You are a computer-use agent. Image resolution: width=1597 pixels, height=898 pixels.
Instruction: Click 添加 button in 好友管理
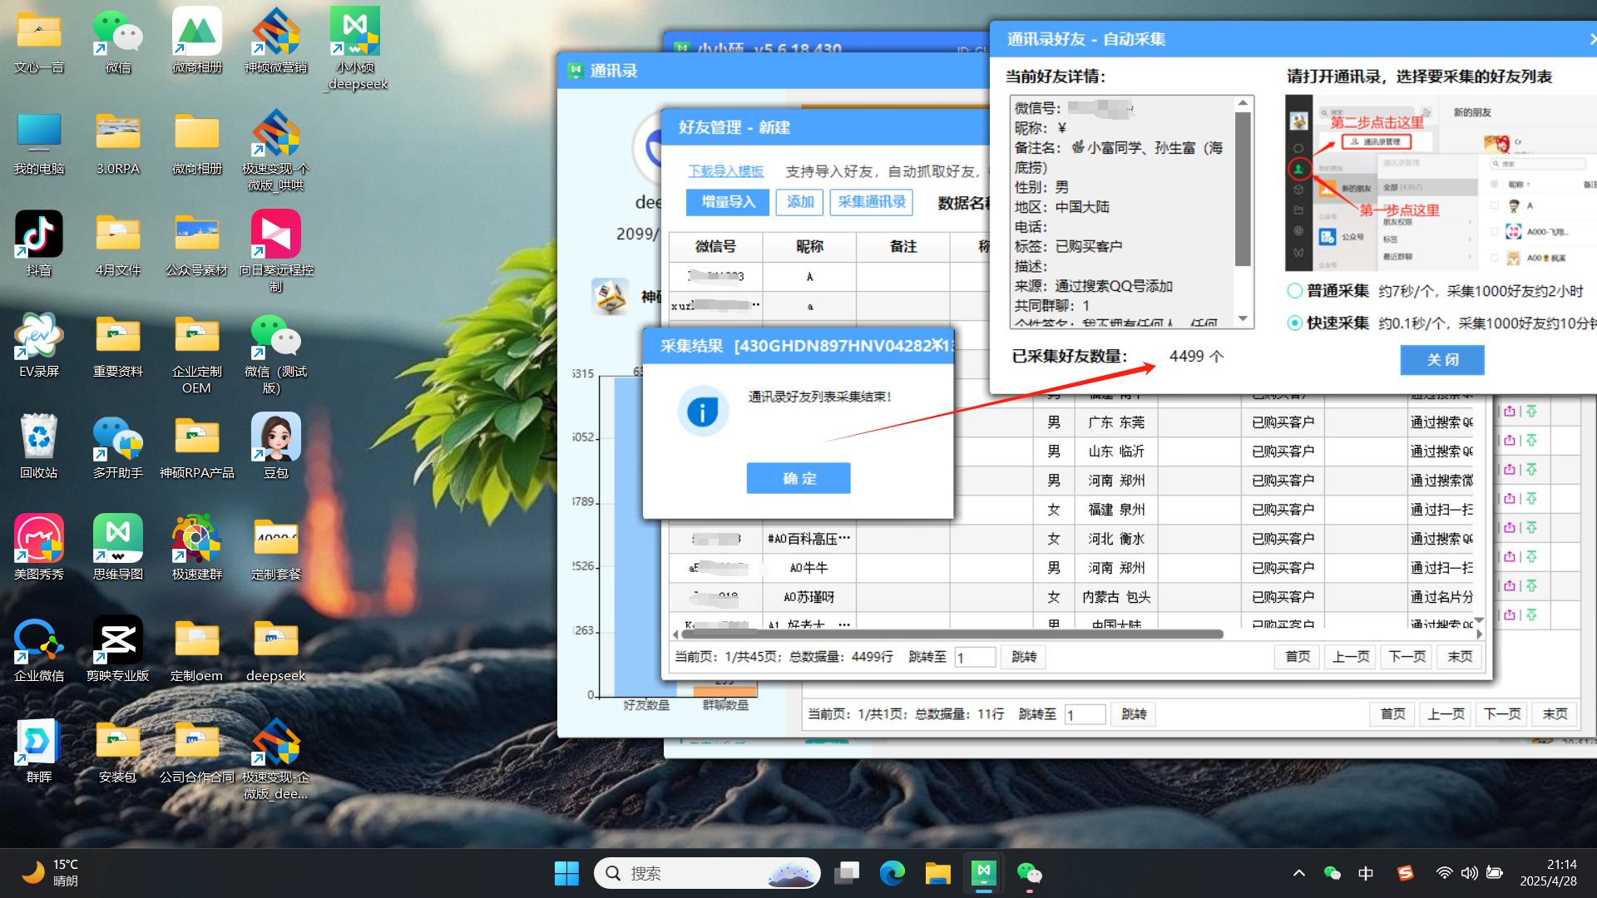click(800, 202)
